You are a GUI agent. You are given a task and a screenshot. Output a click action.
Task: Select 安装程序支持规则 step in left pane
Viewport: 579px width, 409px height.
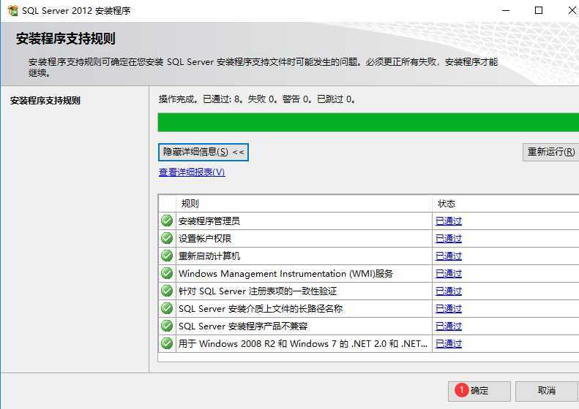tap(45, 101)
